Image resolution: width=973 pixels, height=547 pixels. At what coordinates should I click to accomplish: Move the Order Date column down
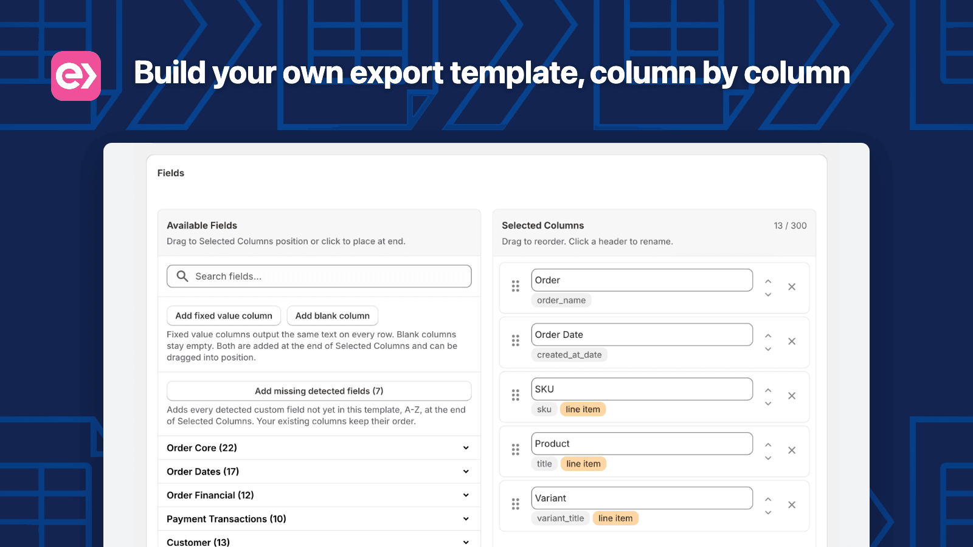click(768, 349)
